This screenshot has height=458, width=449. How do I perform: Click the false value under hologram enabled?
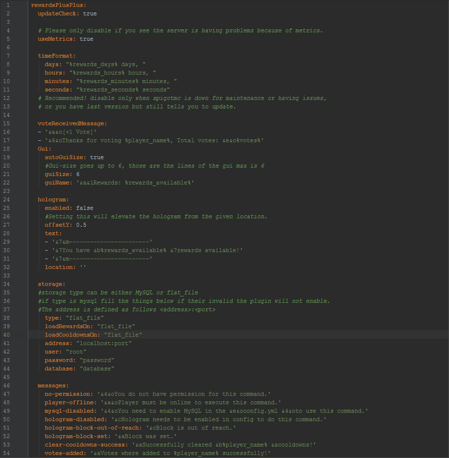click(85, 208)
